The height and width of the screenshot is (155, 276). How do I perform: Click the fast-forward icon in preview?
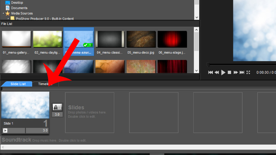pos(236,72)
